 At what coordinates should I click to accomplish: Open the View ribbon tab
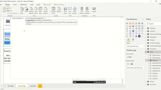tap(32, 4)
